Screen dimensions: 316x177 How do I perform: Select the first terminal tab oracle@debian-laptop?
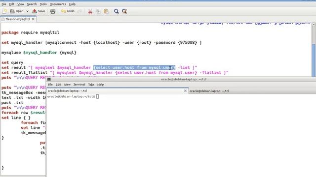coord(118,91)
